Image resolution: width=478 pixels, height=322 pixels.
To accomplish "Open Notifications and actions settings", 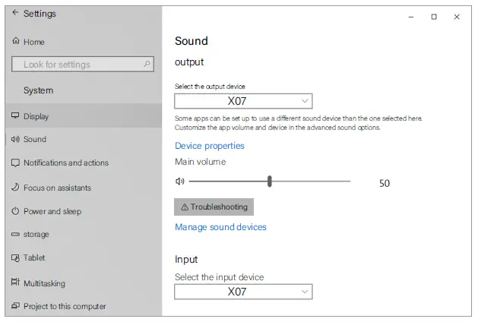I will point(65,163).
